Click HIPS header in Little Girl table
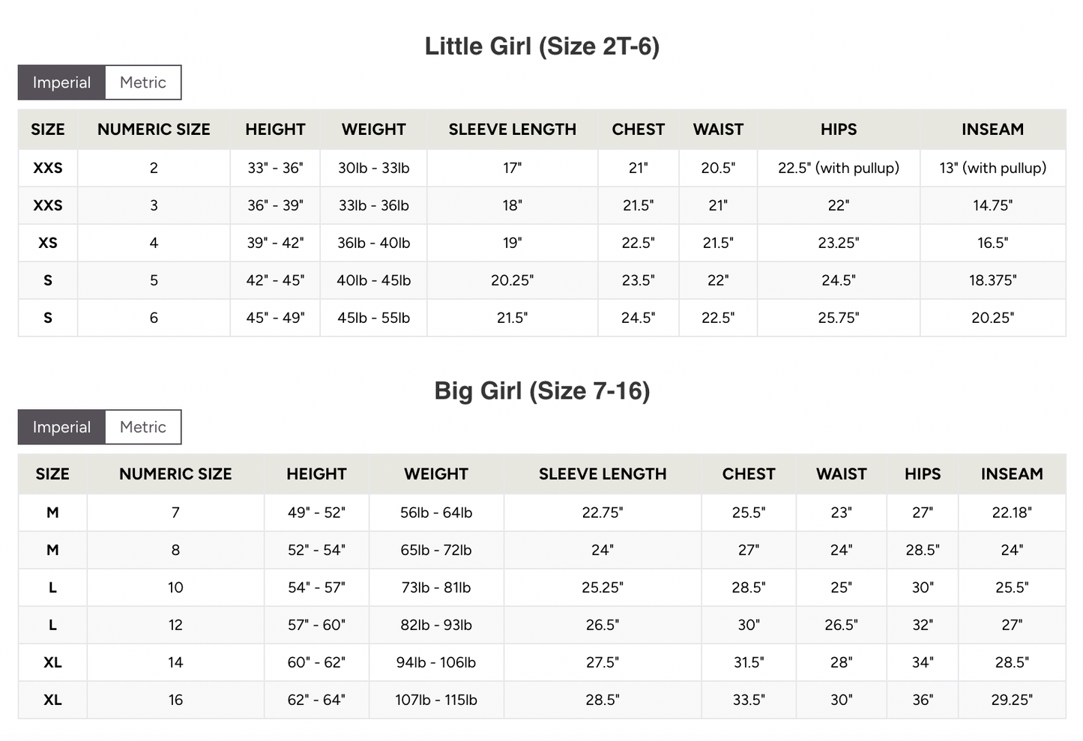The height and width of the screenshot is (741, 1083). 838,130
